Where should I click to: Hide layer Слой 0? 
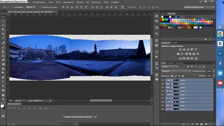pyautogui.click(x=162, y=109)
